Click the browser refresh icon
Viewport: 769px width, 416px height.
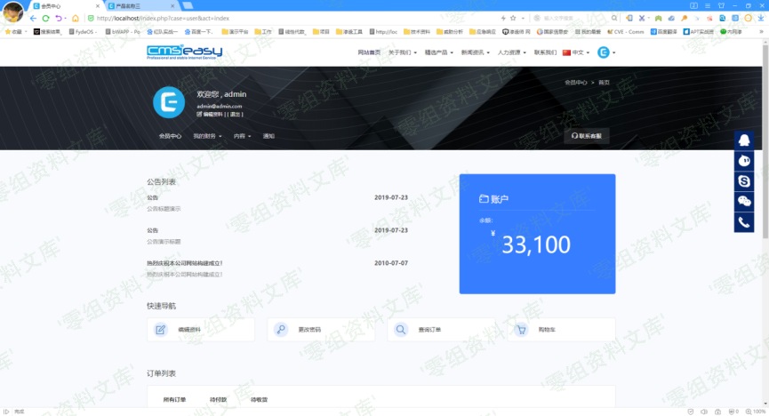[x=45, y=18]
